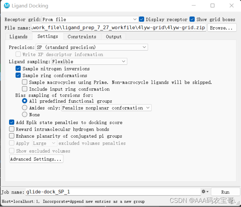This screenshot has width=241, height=207.
Task: Click the File name path field
Action: coord(119,28)
